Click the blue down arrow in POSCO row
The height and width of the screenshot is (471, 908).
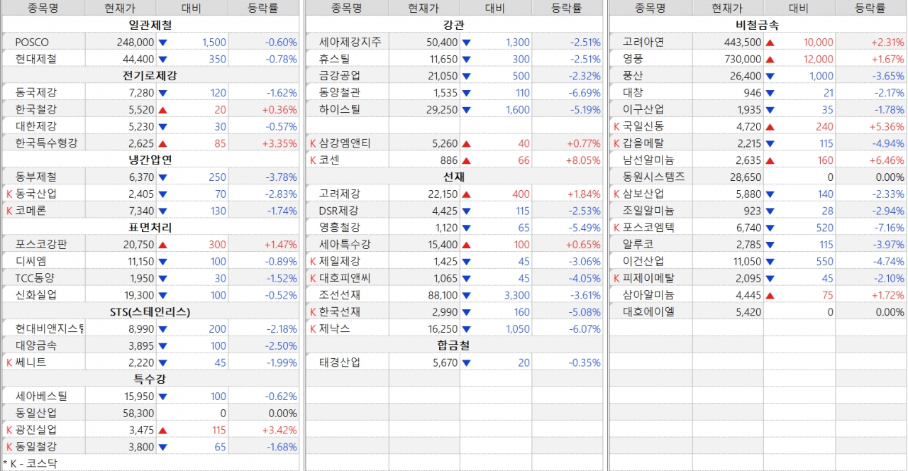162,43
